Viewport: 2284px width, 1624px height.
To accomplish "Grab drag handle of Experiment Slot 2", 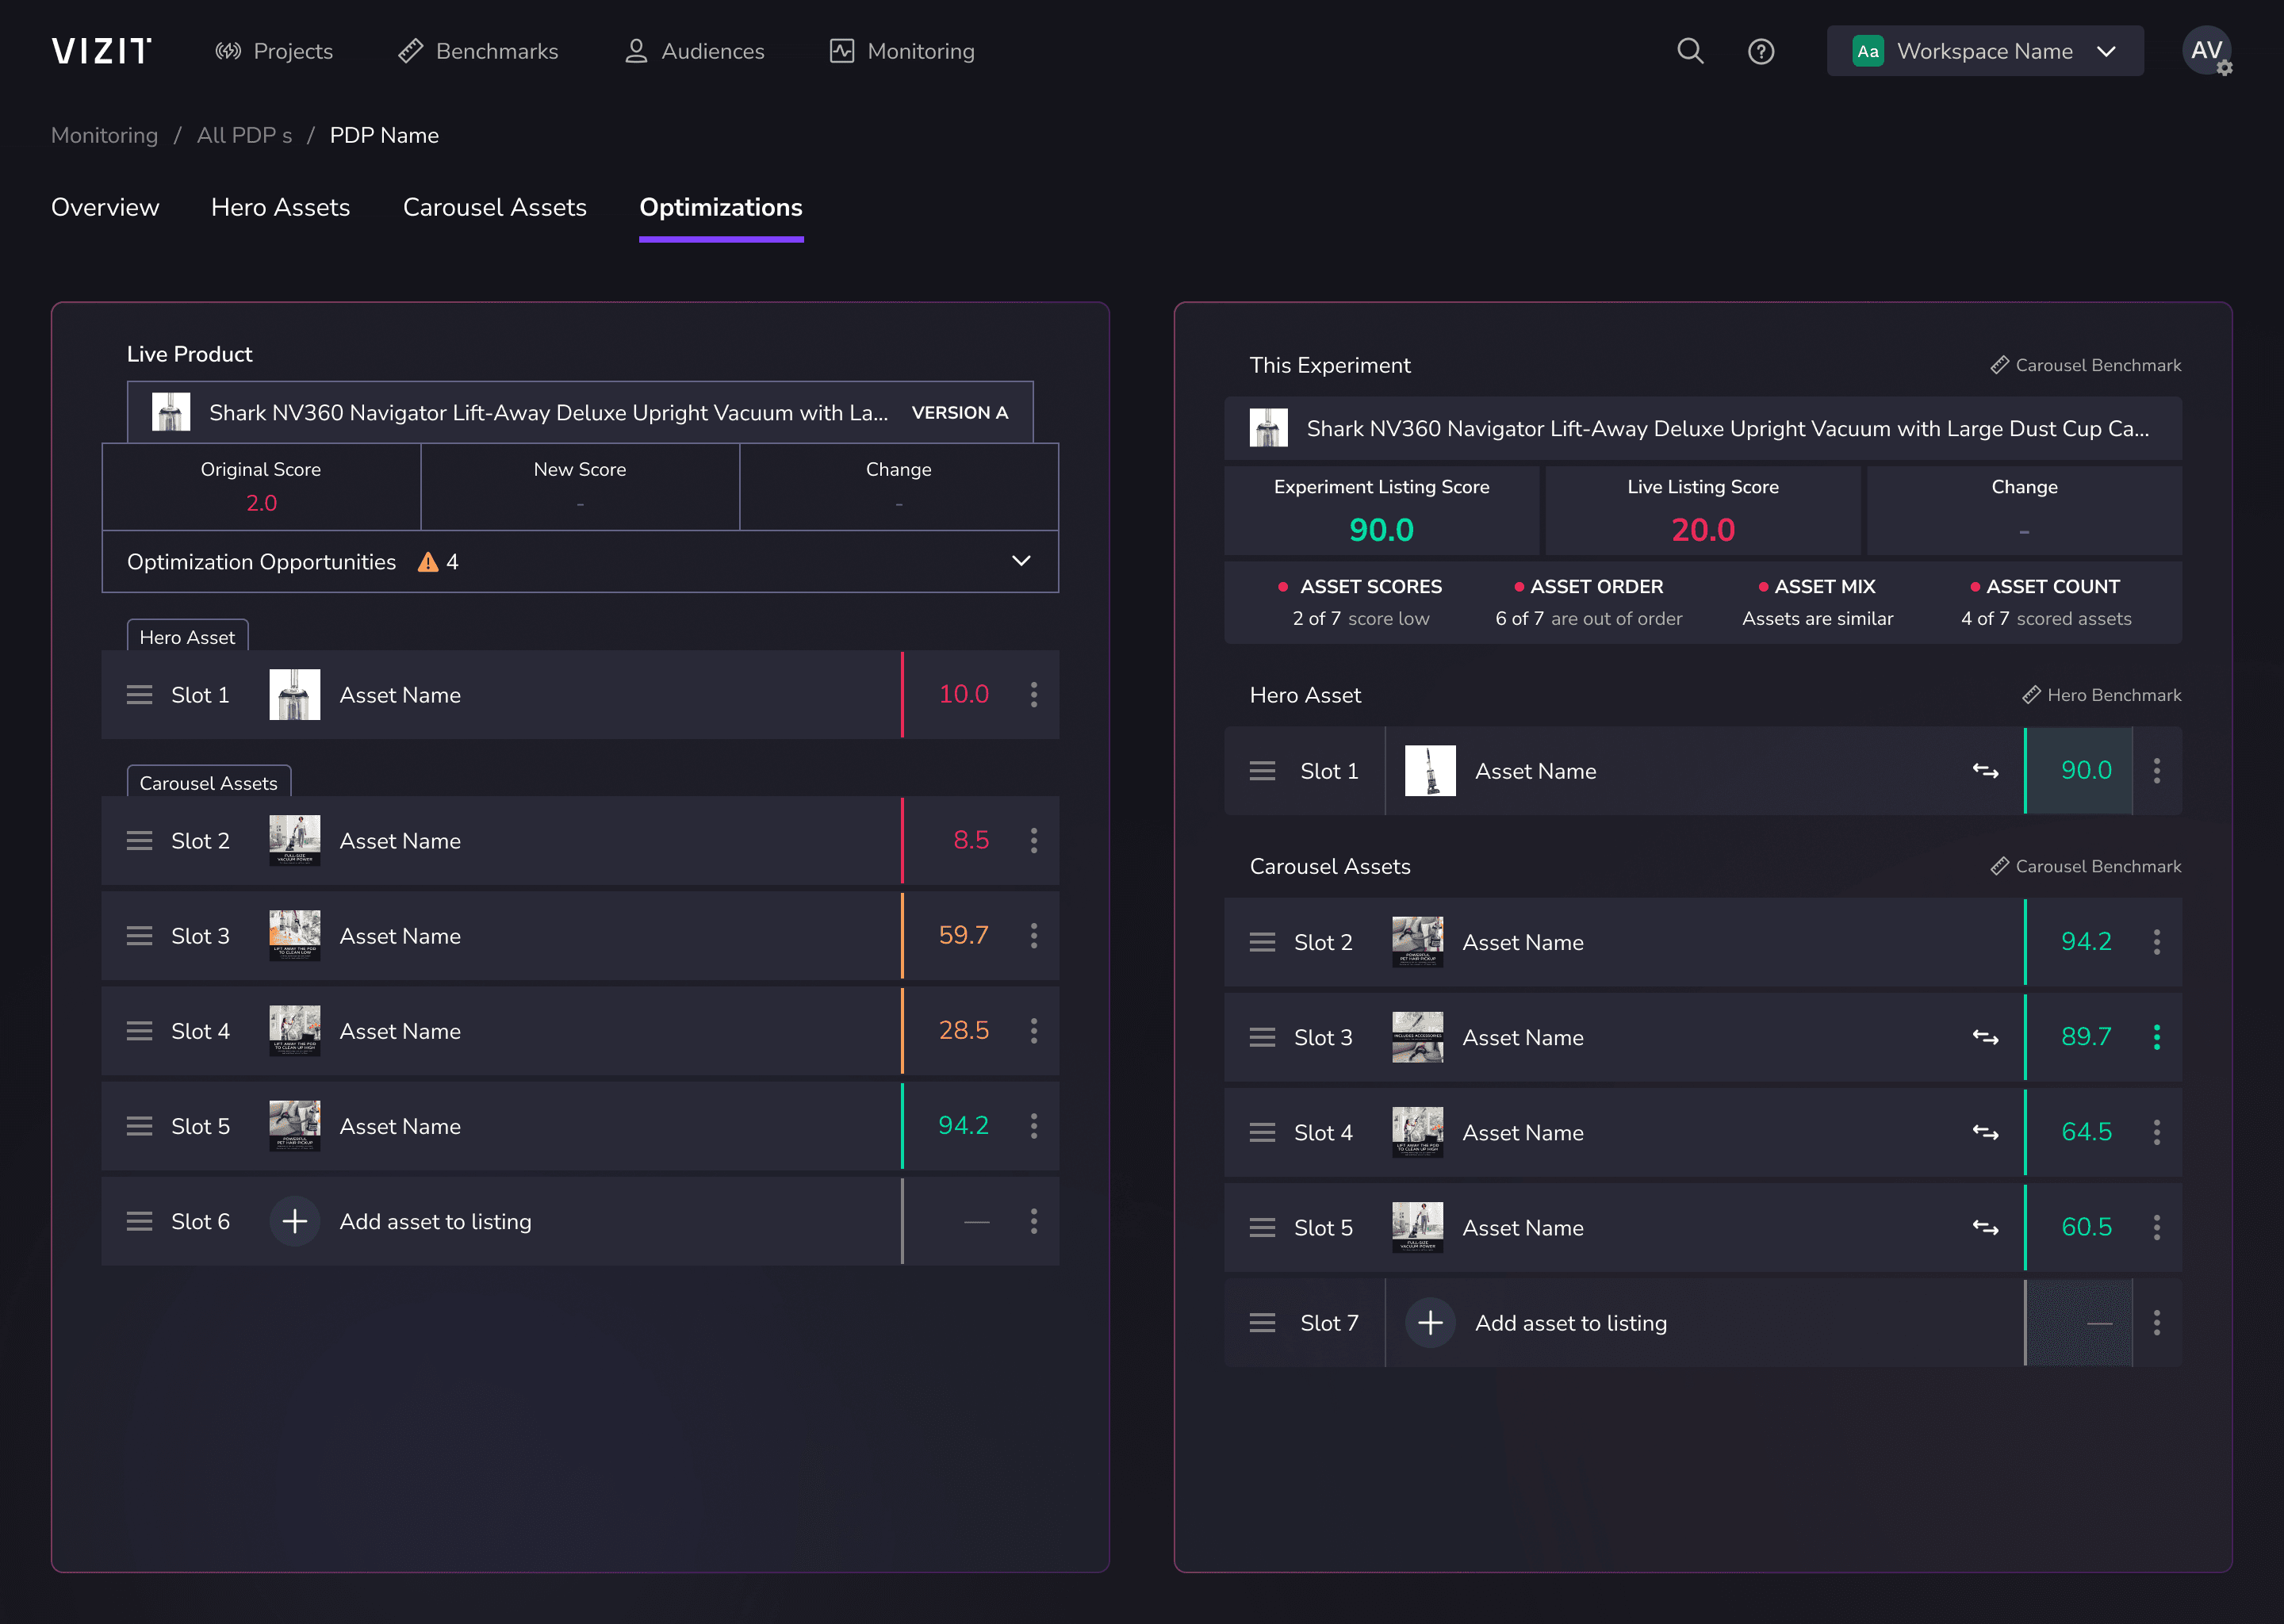I will (x=1262, y=942).
